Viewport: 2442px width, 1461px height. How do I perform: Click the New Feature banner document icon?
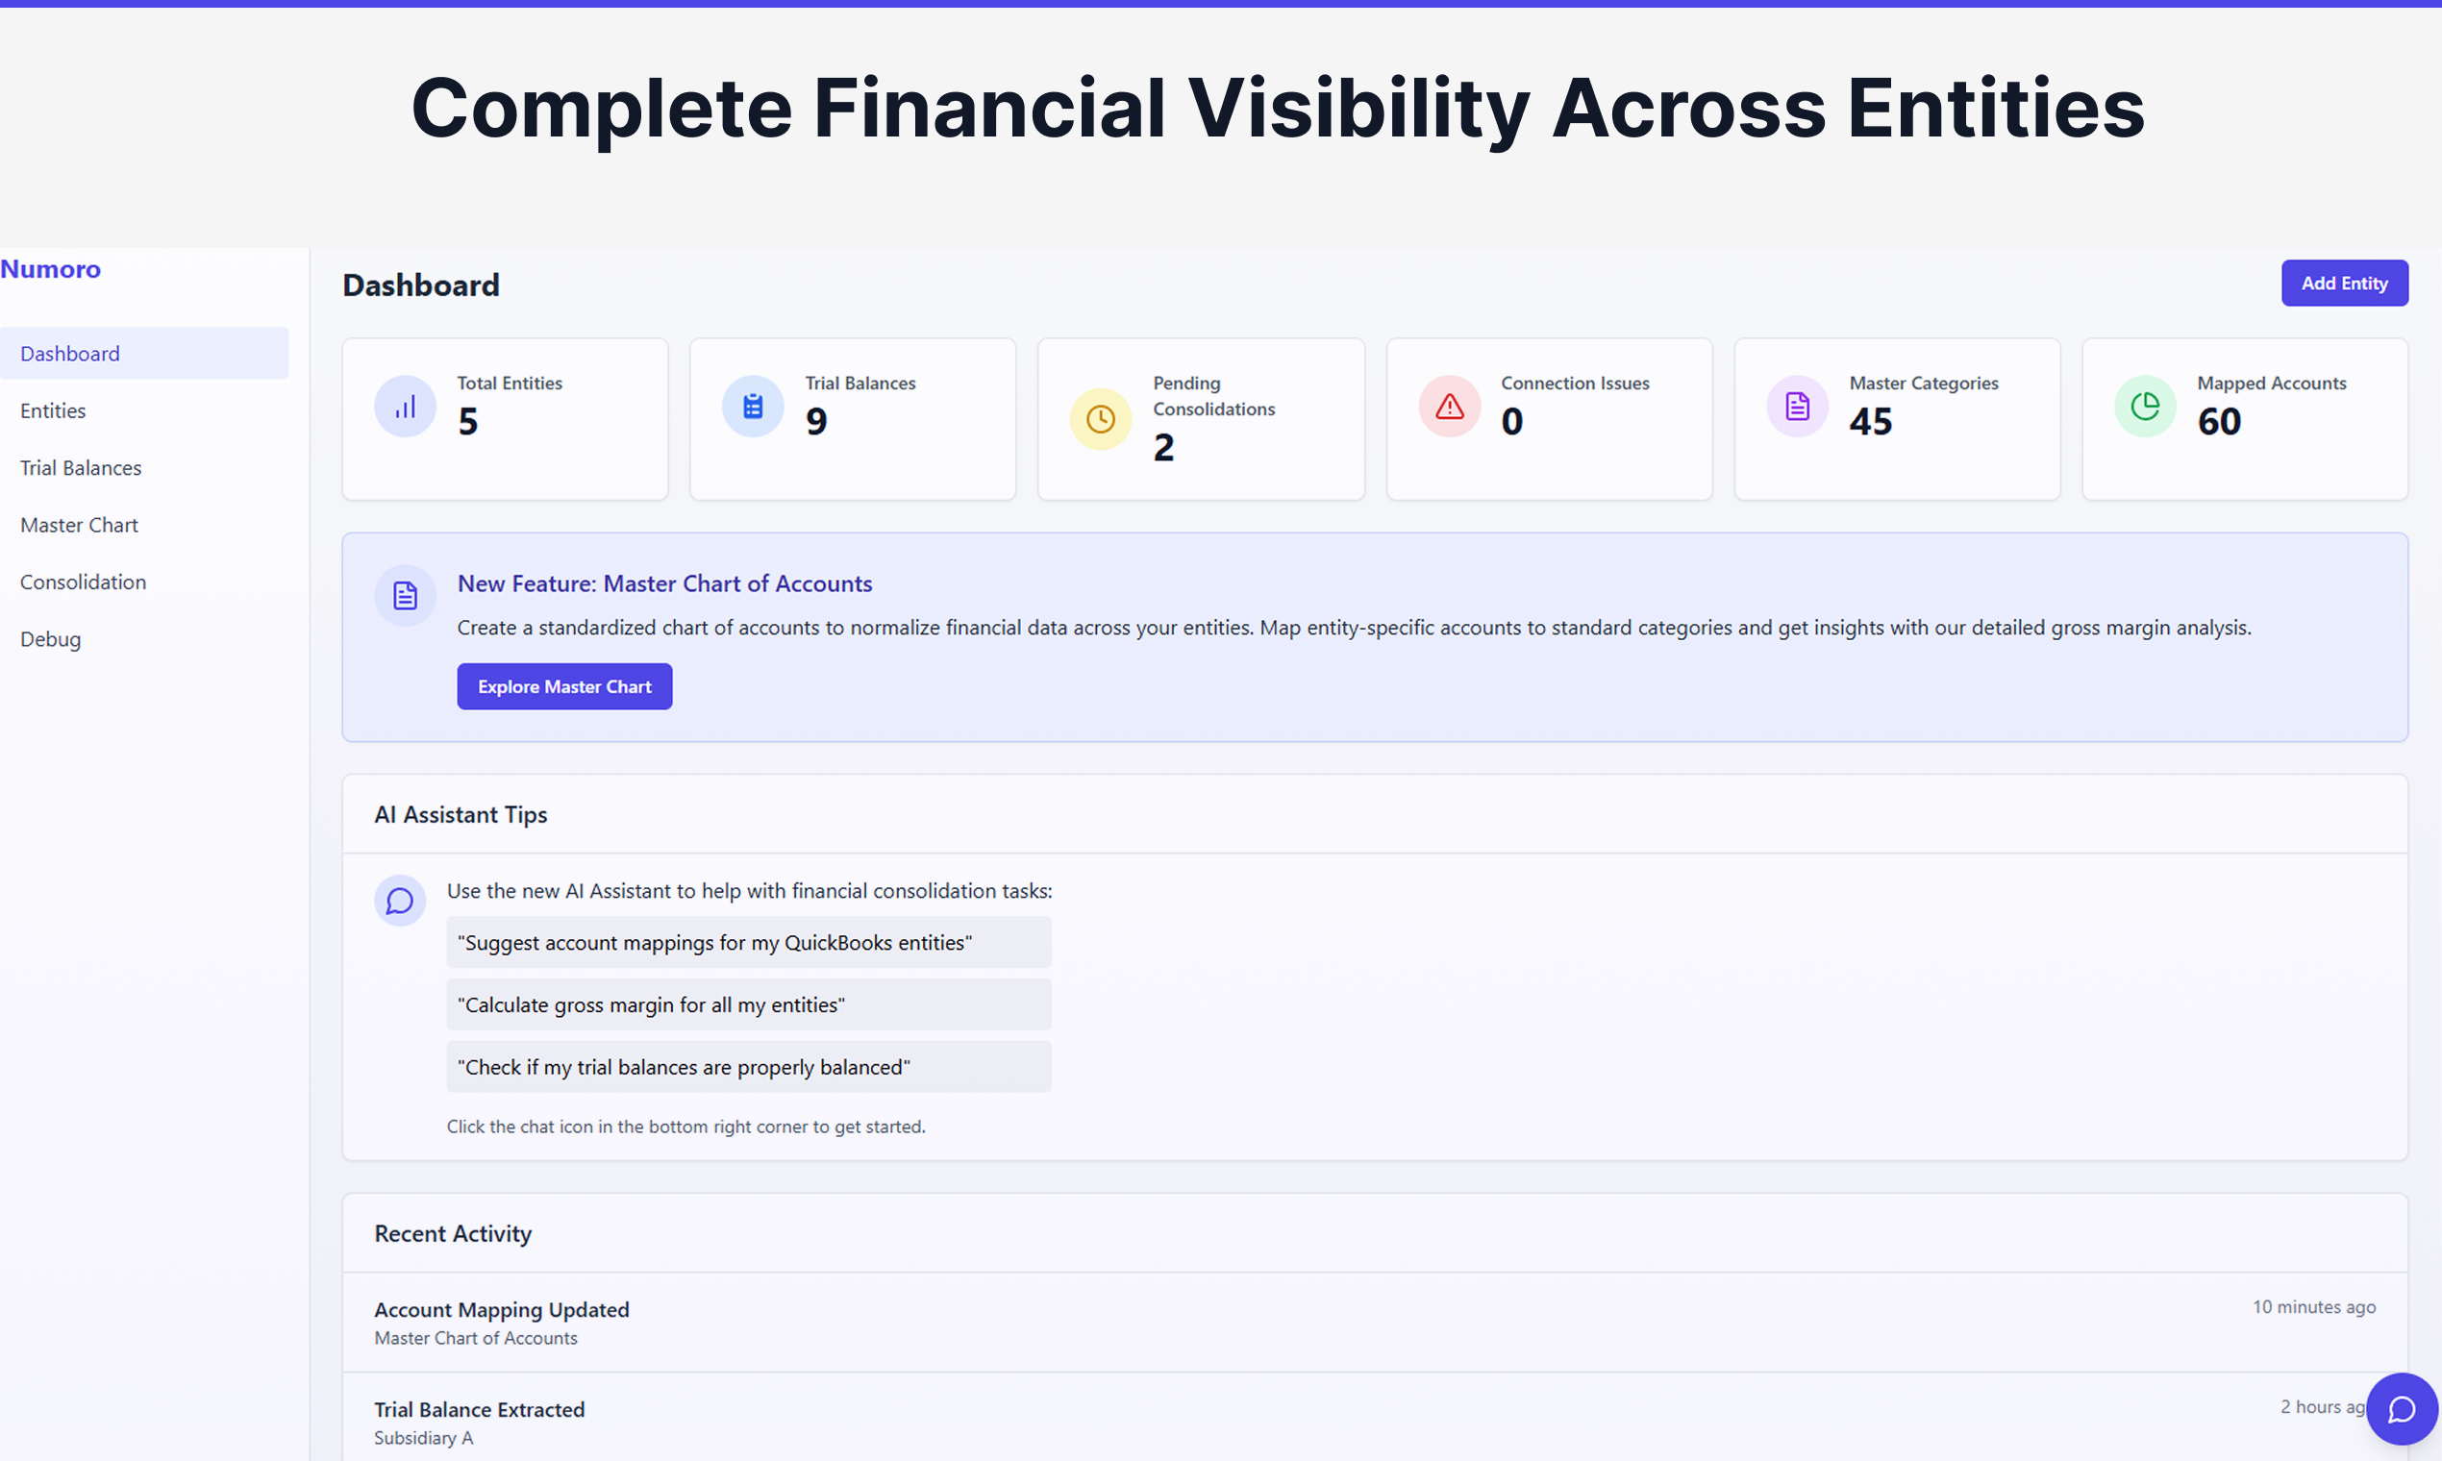(405, 596)
